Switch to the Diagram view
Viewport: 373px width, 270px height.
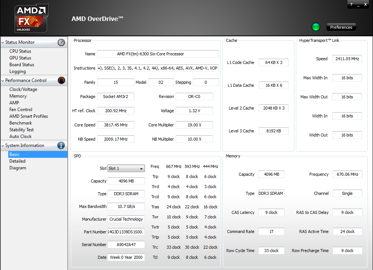pyautogui.click(x=18, y=168)
